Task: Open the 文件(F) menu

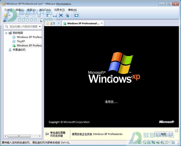Action: click(x=8, y=10)
